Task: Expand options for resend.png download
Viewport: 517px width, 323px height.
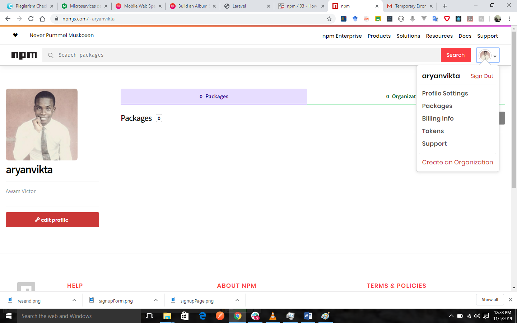Action: coord(74,300)
